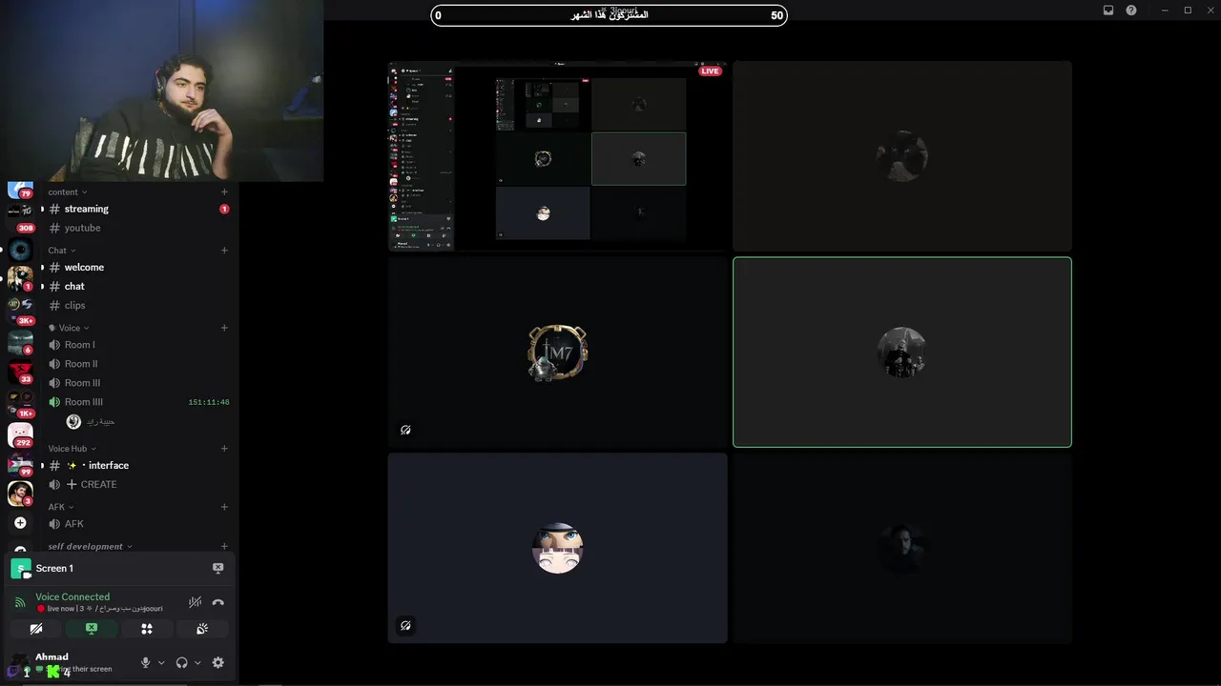Stop streaming via the Screen 1 icon
This screenshot has width=1221, height=686.
pyautogui.click(x=217, y=568)
